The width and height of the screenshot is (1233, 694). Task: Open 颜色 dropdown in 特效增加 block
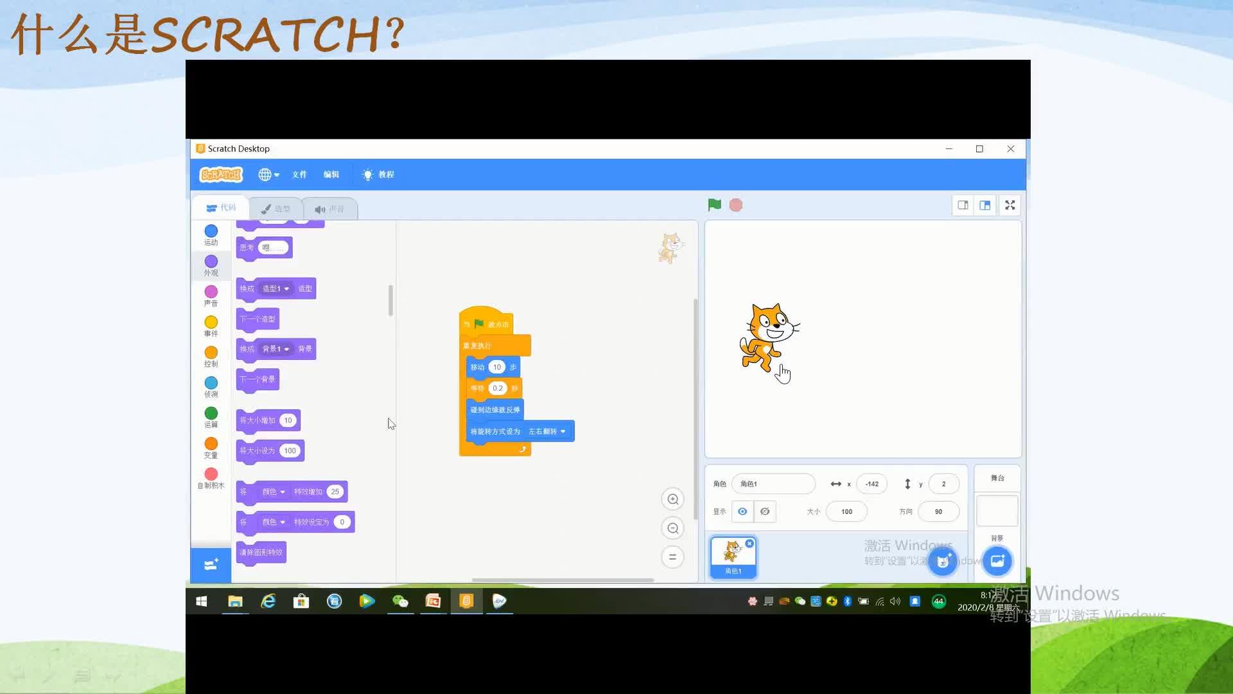[x=273, y=492]
